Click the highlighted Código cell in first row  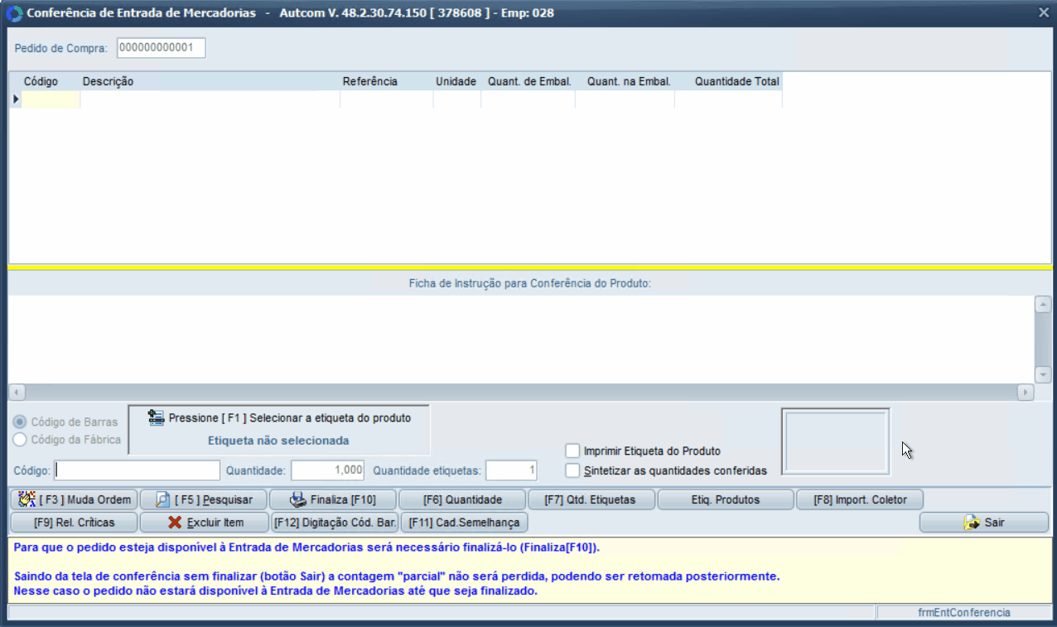[x=51, y=99]
